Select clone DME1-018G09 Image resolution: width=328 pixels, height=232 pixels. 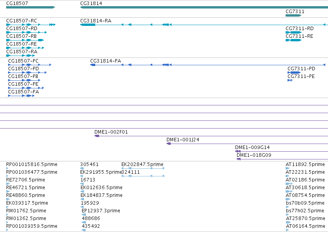(254, 155)
